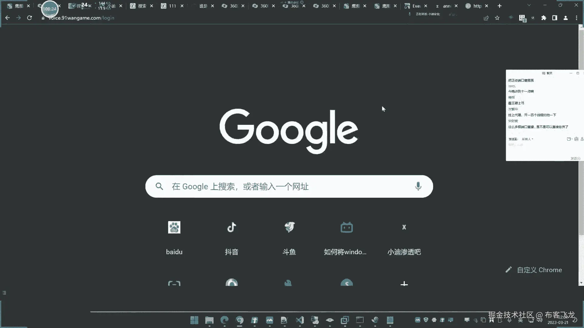This screenshot has width=584, height=328.
Task: Expand the tab search dropdown arrow
Action: [x=529, y=5]
